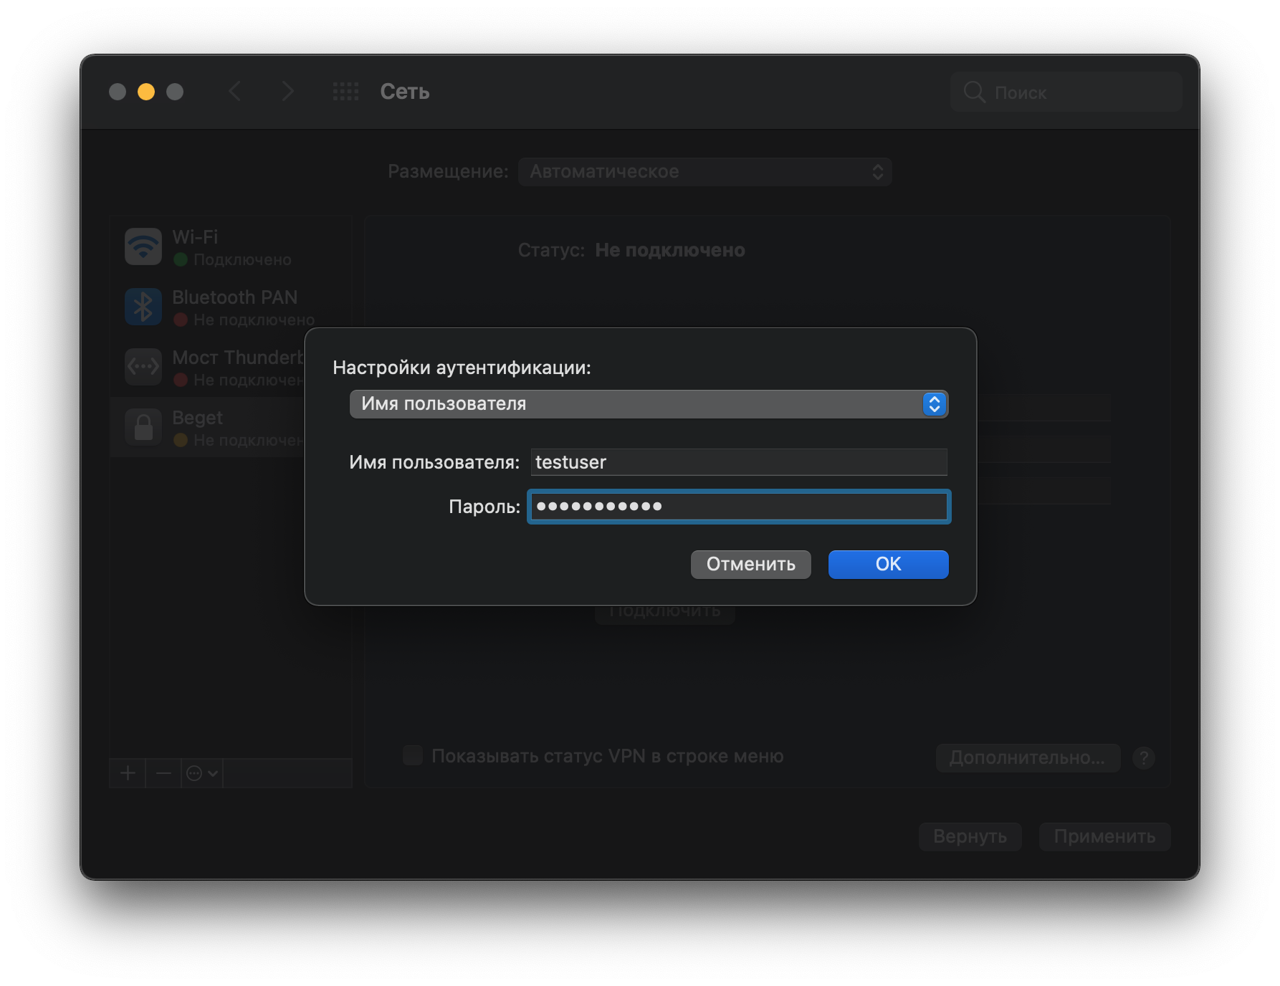The width and height of the screenshot is (1280, 986).
Task: Show all preferences grid icon
Action: (x=346, y=92)
